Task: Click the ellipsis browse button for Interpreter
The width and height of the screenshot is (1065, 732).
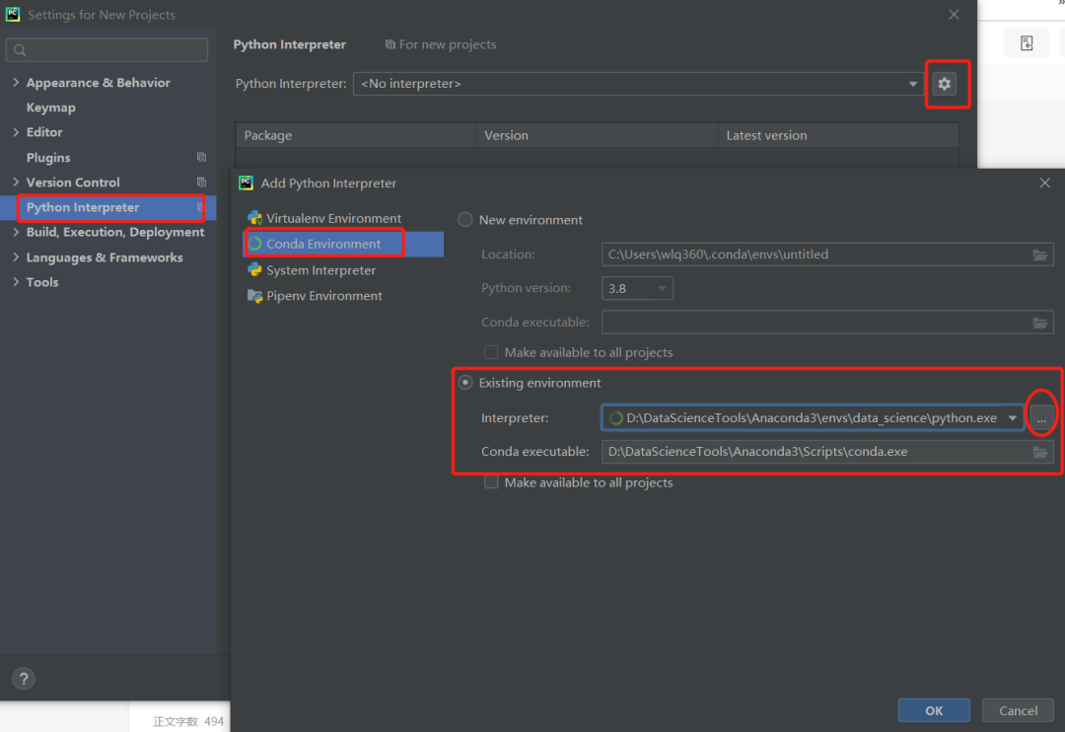Action: [x=1041, y=418]
